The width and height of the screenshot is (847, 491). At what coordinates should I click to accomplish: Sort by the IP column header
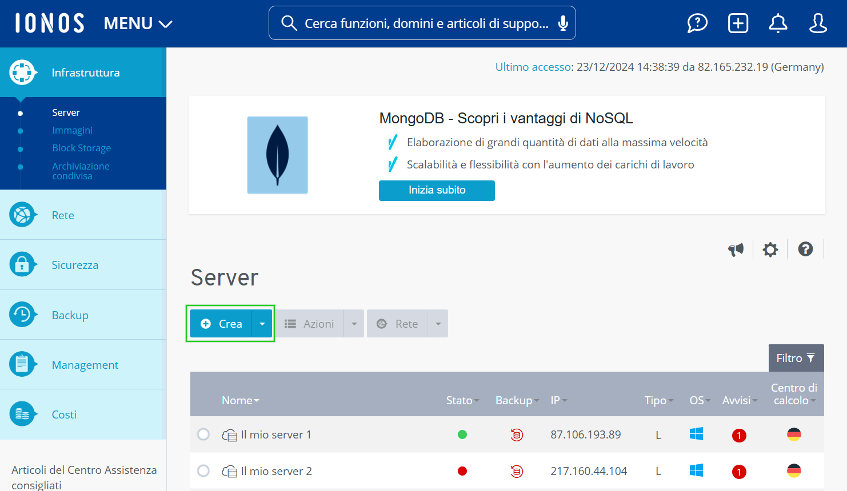pos(559,400)
